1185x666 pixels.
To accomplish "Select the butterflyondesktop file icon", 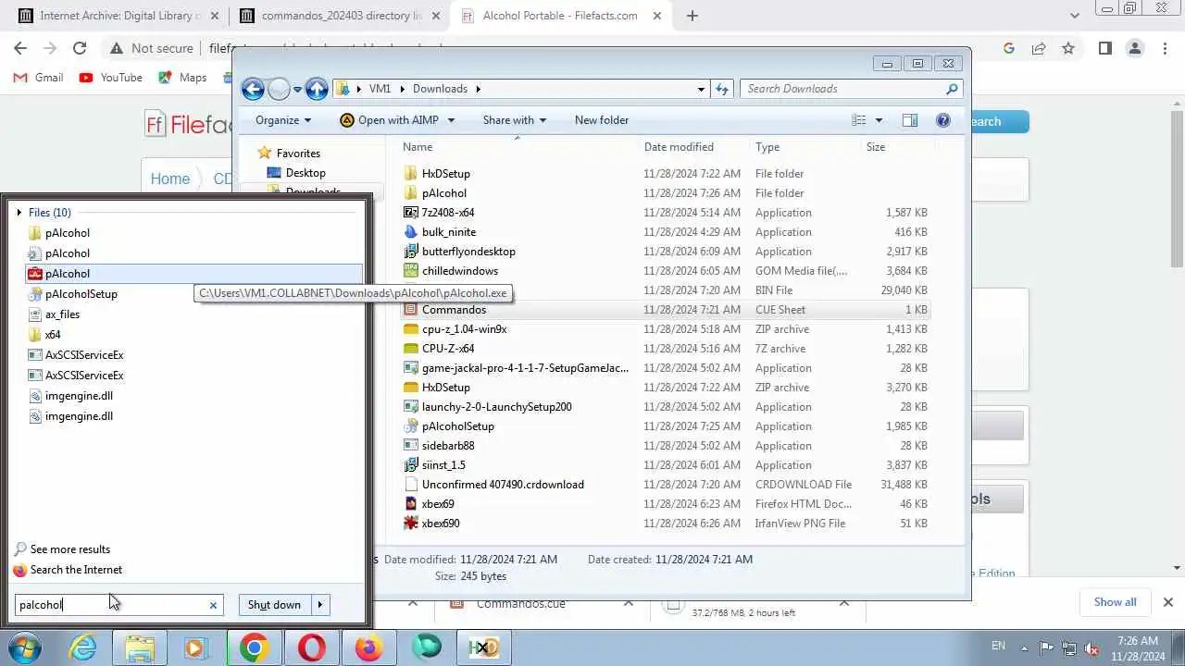I will click(411, 252).
